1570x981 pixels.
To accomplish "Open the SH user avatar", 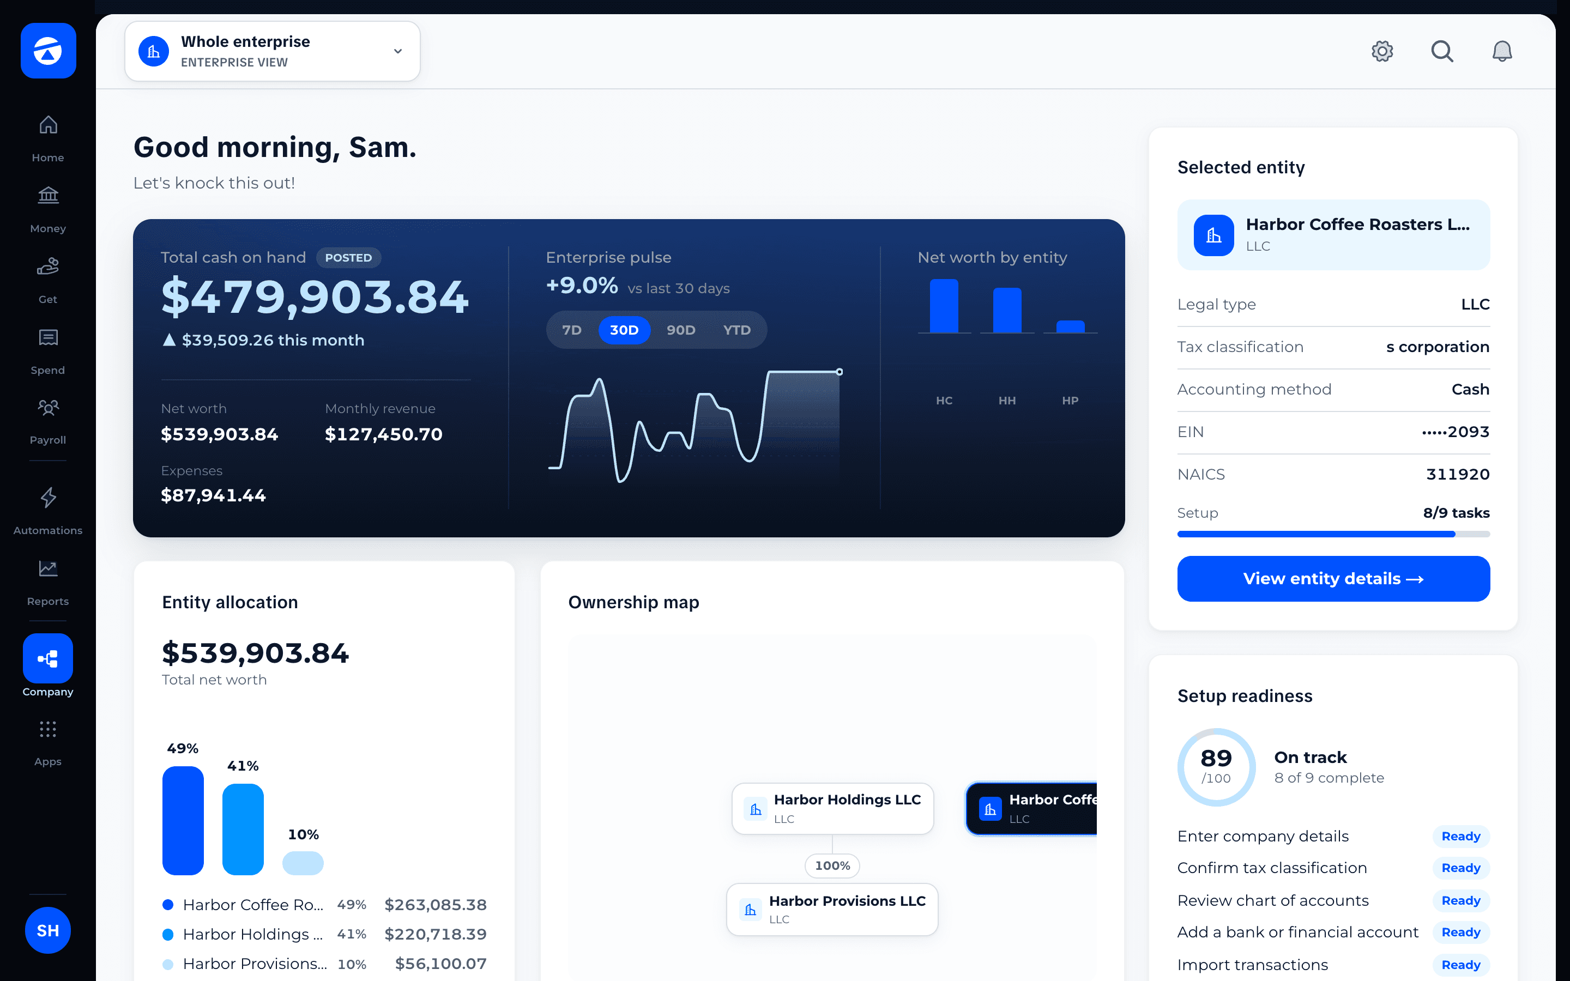I will pos(48,930).
